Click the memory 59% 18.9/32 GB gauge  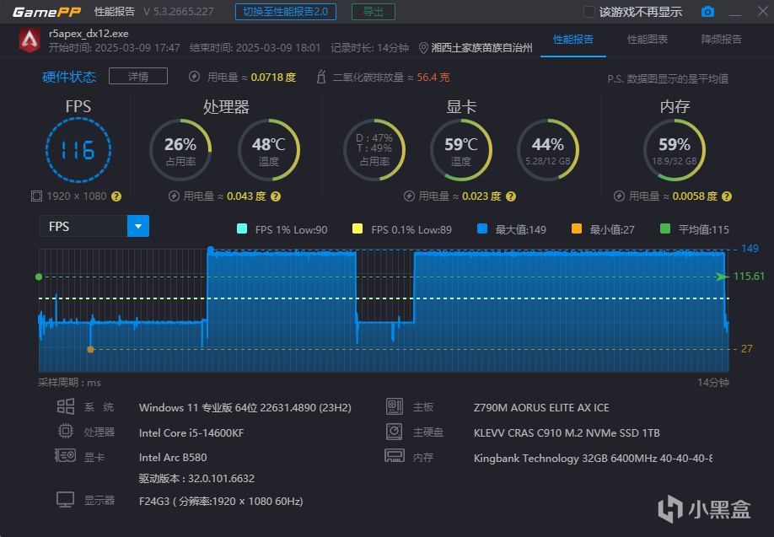(x=675, y=150)
